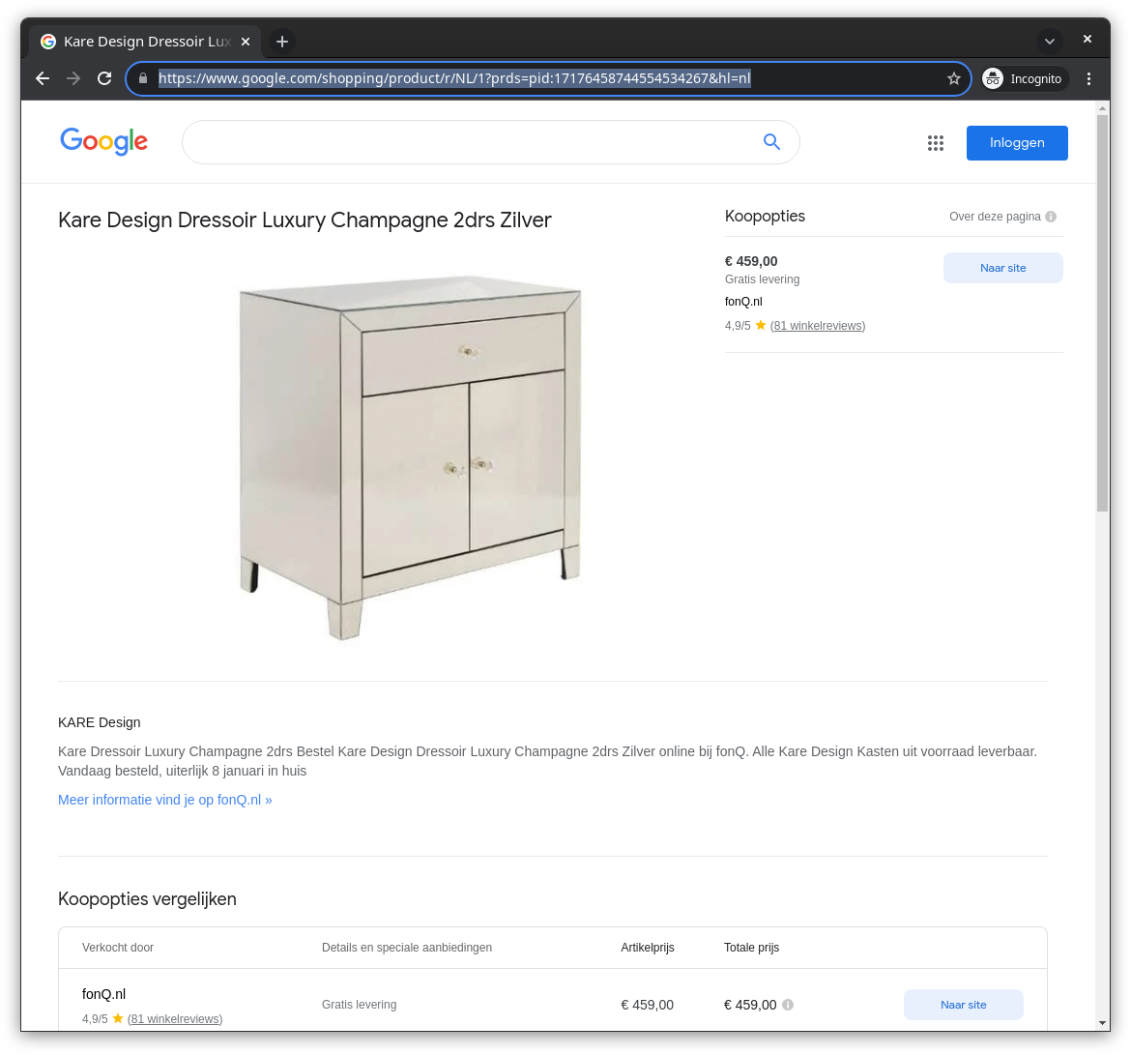Viewport: 1131px width, 1055px height.
Task: Click the scrollbar down arrow
Action: click(1102, 1022)
